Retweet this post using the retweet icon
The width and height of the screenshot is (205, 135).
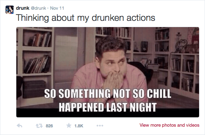[39, 126]
